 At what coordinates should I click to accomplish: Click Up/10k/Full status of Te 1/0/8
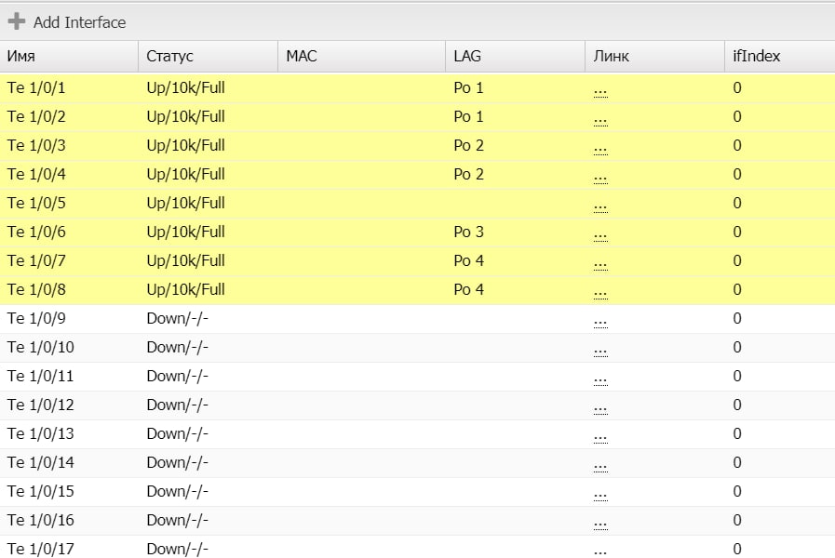(x=186, y=289)
